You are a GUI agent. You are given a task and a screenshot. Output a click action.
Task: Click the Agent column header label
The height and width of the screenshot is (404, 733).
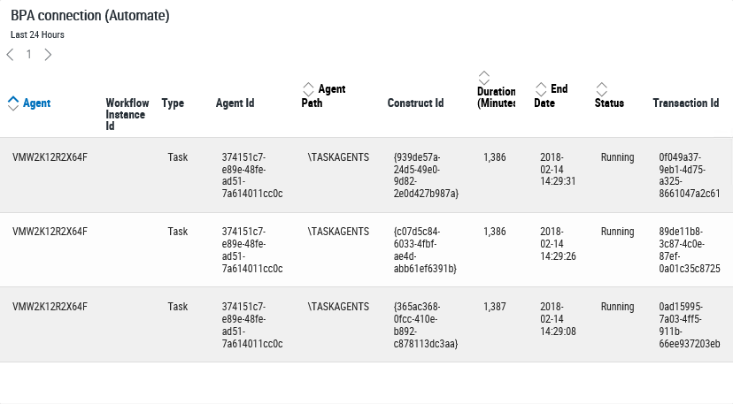(x=37, y=103)
